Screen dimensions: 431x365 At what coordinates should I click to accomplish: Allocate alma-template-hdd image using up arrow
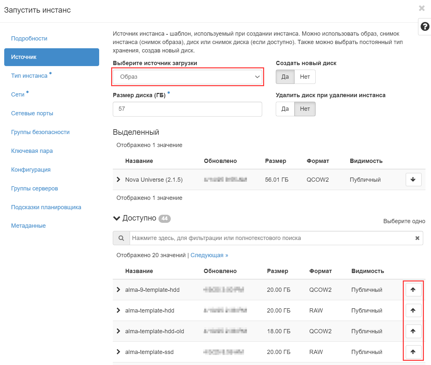413,310
